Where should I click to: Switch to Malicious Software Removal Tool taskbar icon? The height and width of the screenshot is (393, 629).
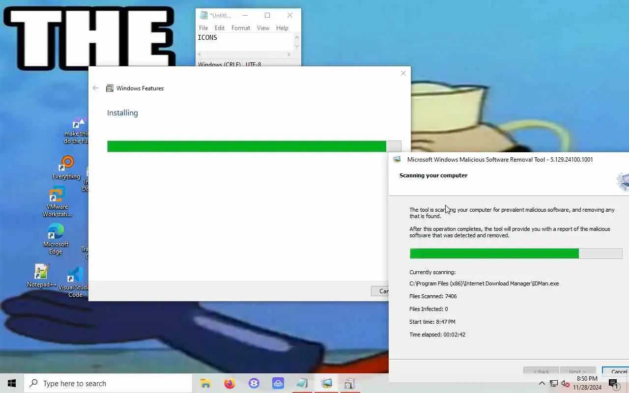326,383
